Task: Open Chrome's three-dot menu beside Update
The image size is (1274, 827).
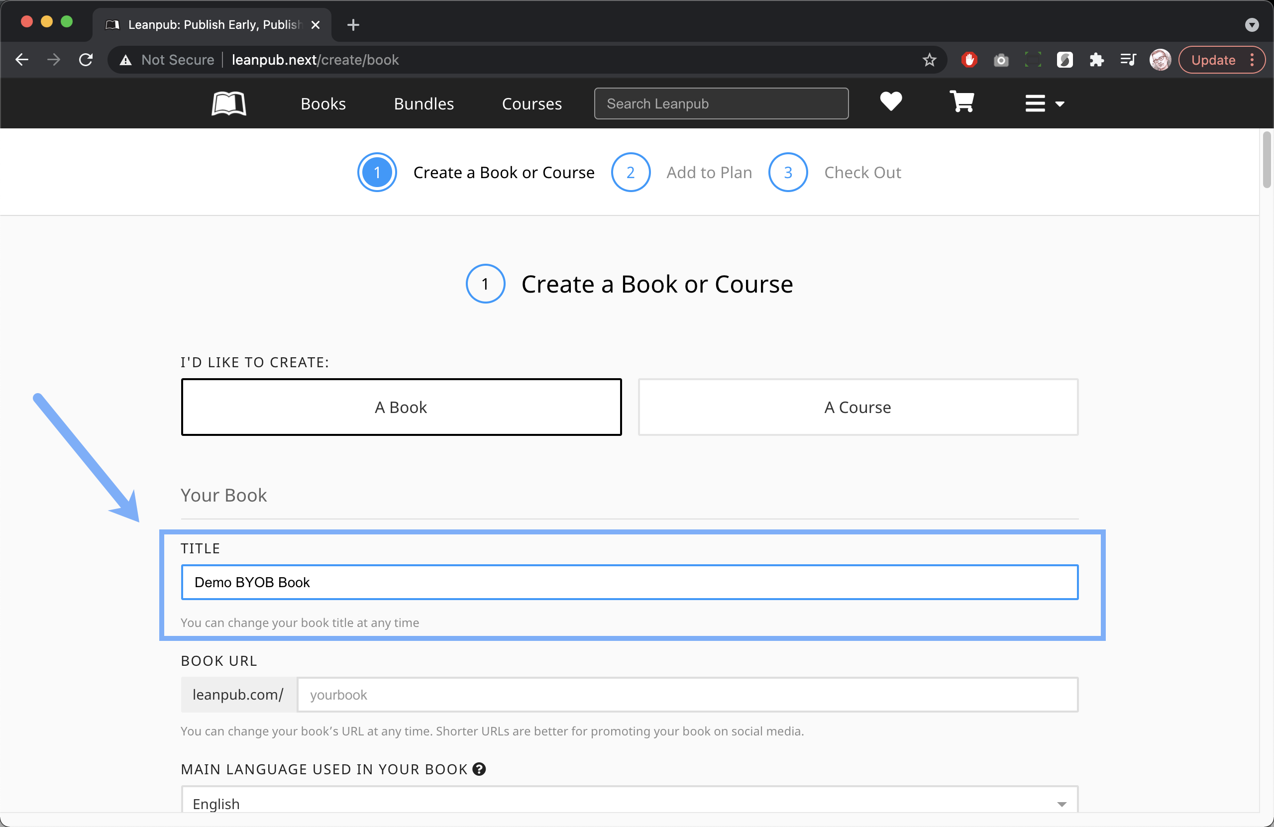Action: (x=1253, y=60)
